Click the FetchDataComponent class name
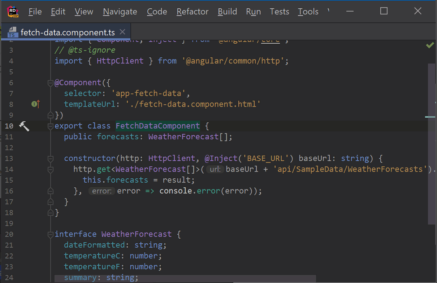The width and height of the screenshot is (437, 283). click(x=158, y=126)
